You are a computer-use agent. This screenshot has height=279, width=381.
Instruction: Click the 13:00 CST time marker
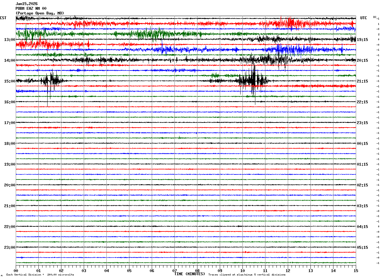click(10, 40)
